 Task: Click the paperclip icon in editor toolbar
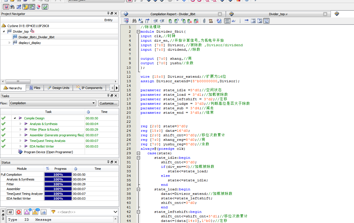coord(204,21)
